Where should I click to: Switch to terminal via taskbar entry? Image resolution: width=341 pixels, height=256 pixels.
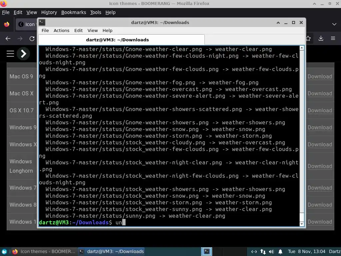(111, 251)
